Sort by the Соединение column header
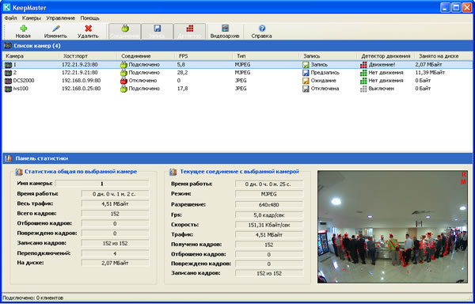Viewport: 475px width, 304px height. click(146, 56)
